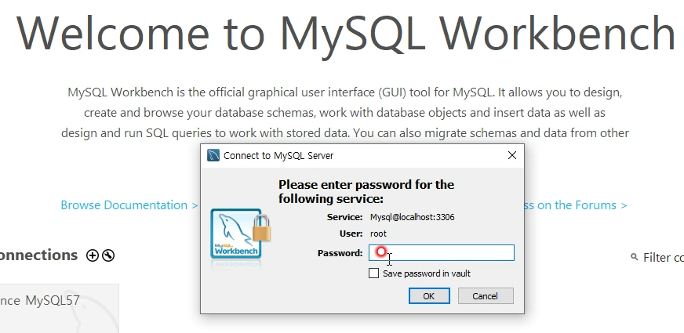This screenshot has width=684, height=333.
Task: Click the filter connections search icon
Action: [635, 257]
